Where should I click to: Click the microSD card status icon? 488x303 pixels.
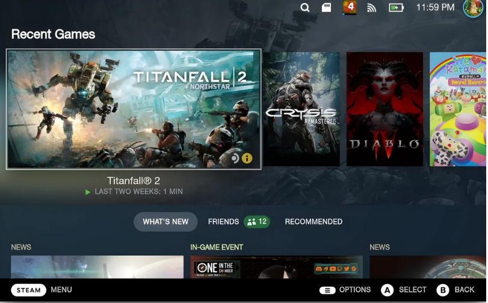click(x=326, y=7)
